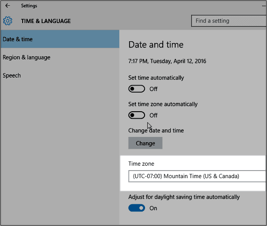Click the Set time automatically label
The height and width of the screenshot is (226, 267).
point(156,78)
